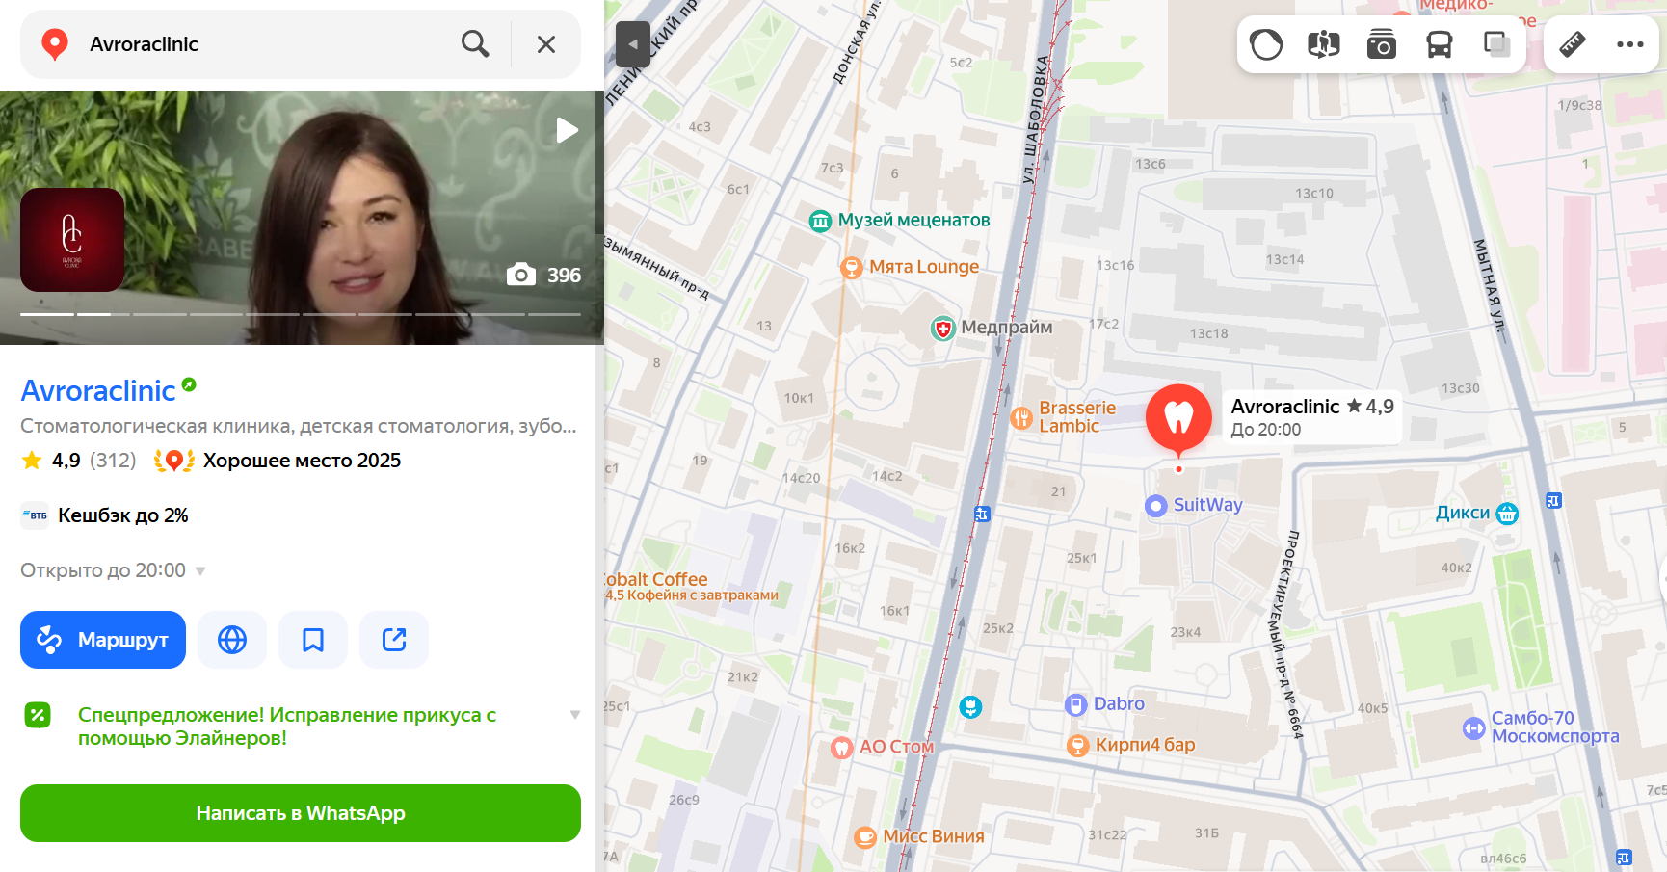Click the blue tram stop icon on Шаболовка
The image size is (1667, 872).
(x=982, y=514)
